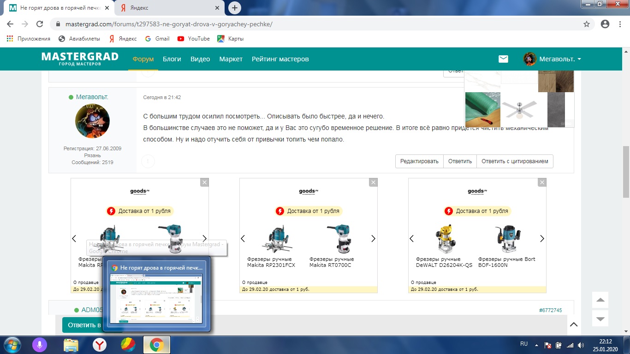Click the scroll-to-bottom arrow button
Image resolution: width=630 pixels, height=354 pixels.
tap(600, 319)
